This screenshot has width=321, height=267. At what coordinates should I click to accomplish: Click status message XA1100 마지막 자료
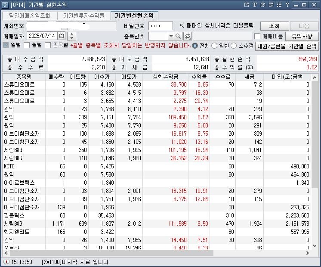pyautogui.click(x=75, y=262)
